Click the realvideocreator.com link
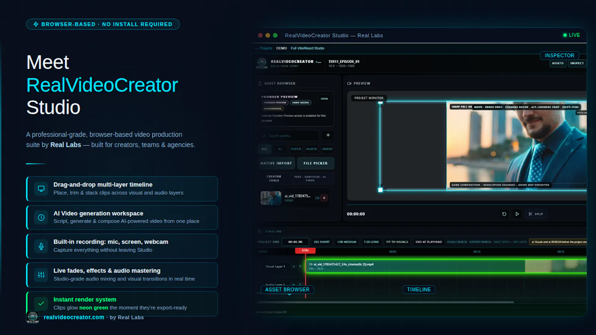The width and height of the screenshot is (596, 335). pyautogui.click(x=74, y=317)
